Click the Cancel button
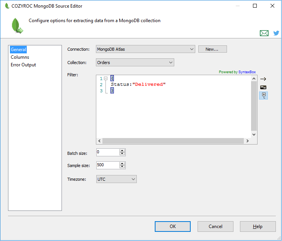This screenshot has height=241, width=282. tap(216, 227)
